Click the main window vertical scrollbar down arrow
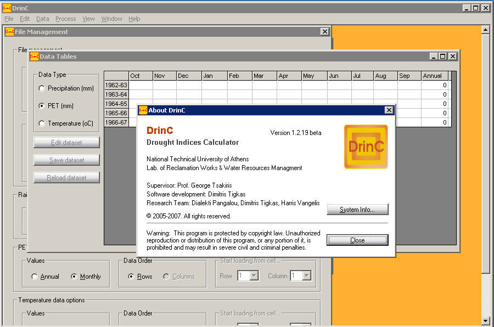The image size is (494, 327). pos(485,321)
